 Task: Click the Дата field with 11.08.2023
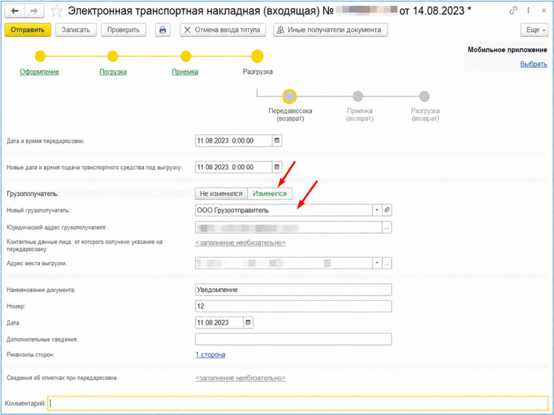tap(219, 323)
